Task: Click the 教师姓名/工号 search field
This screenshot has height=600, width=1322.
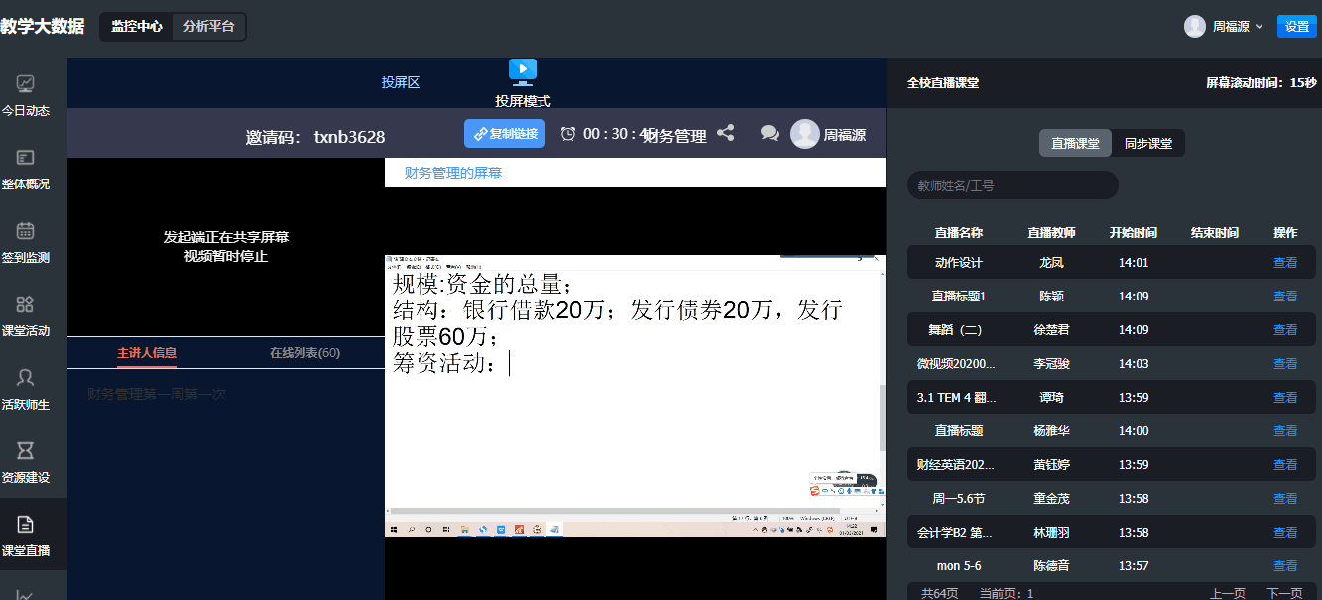Action: 1013,185
